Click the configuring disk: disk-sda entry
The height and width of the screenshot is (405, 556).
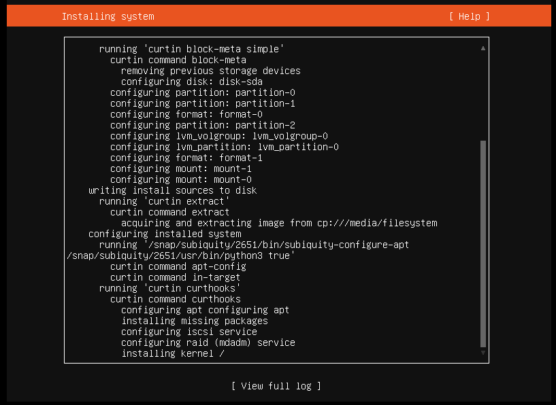tap(191, 82)
